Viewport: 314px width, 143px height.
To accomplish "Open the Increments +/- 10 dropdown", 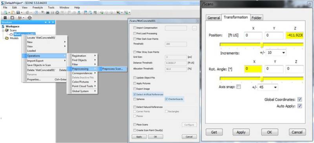I will pyautogui.click(x=276, y=53).
